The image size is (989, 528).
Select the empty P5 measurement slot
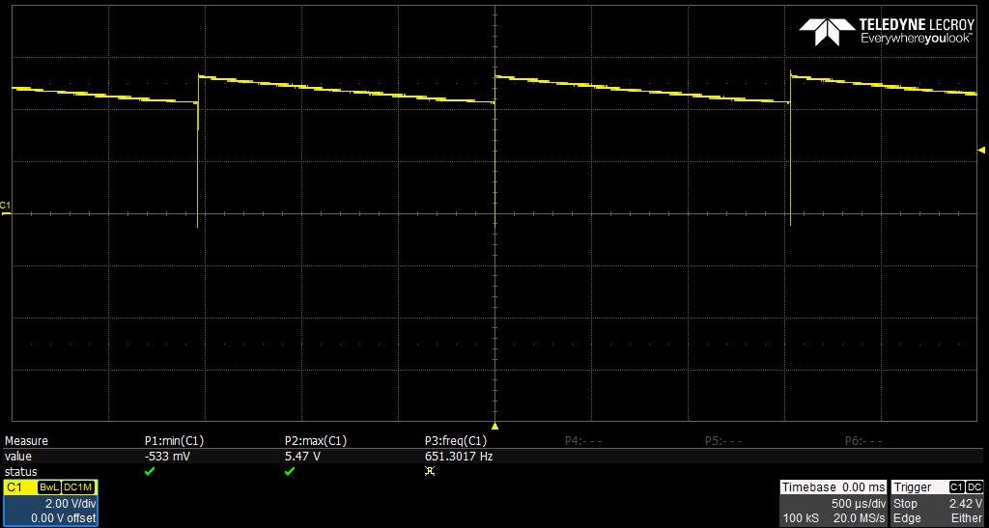click(x=723, y=441)
